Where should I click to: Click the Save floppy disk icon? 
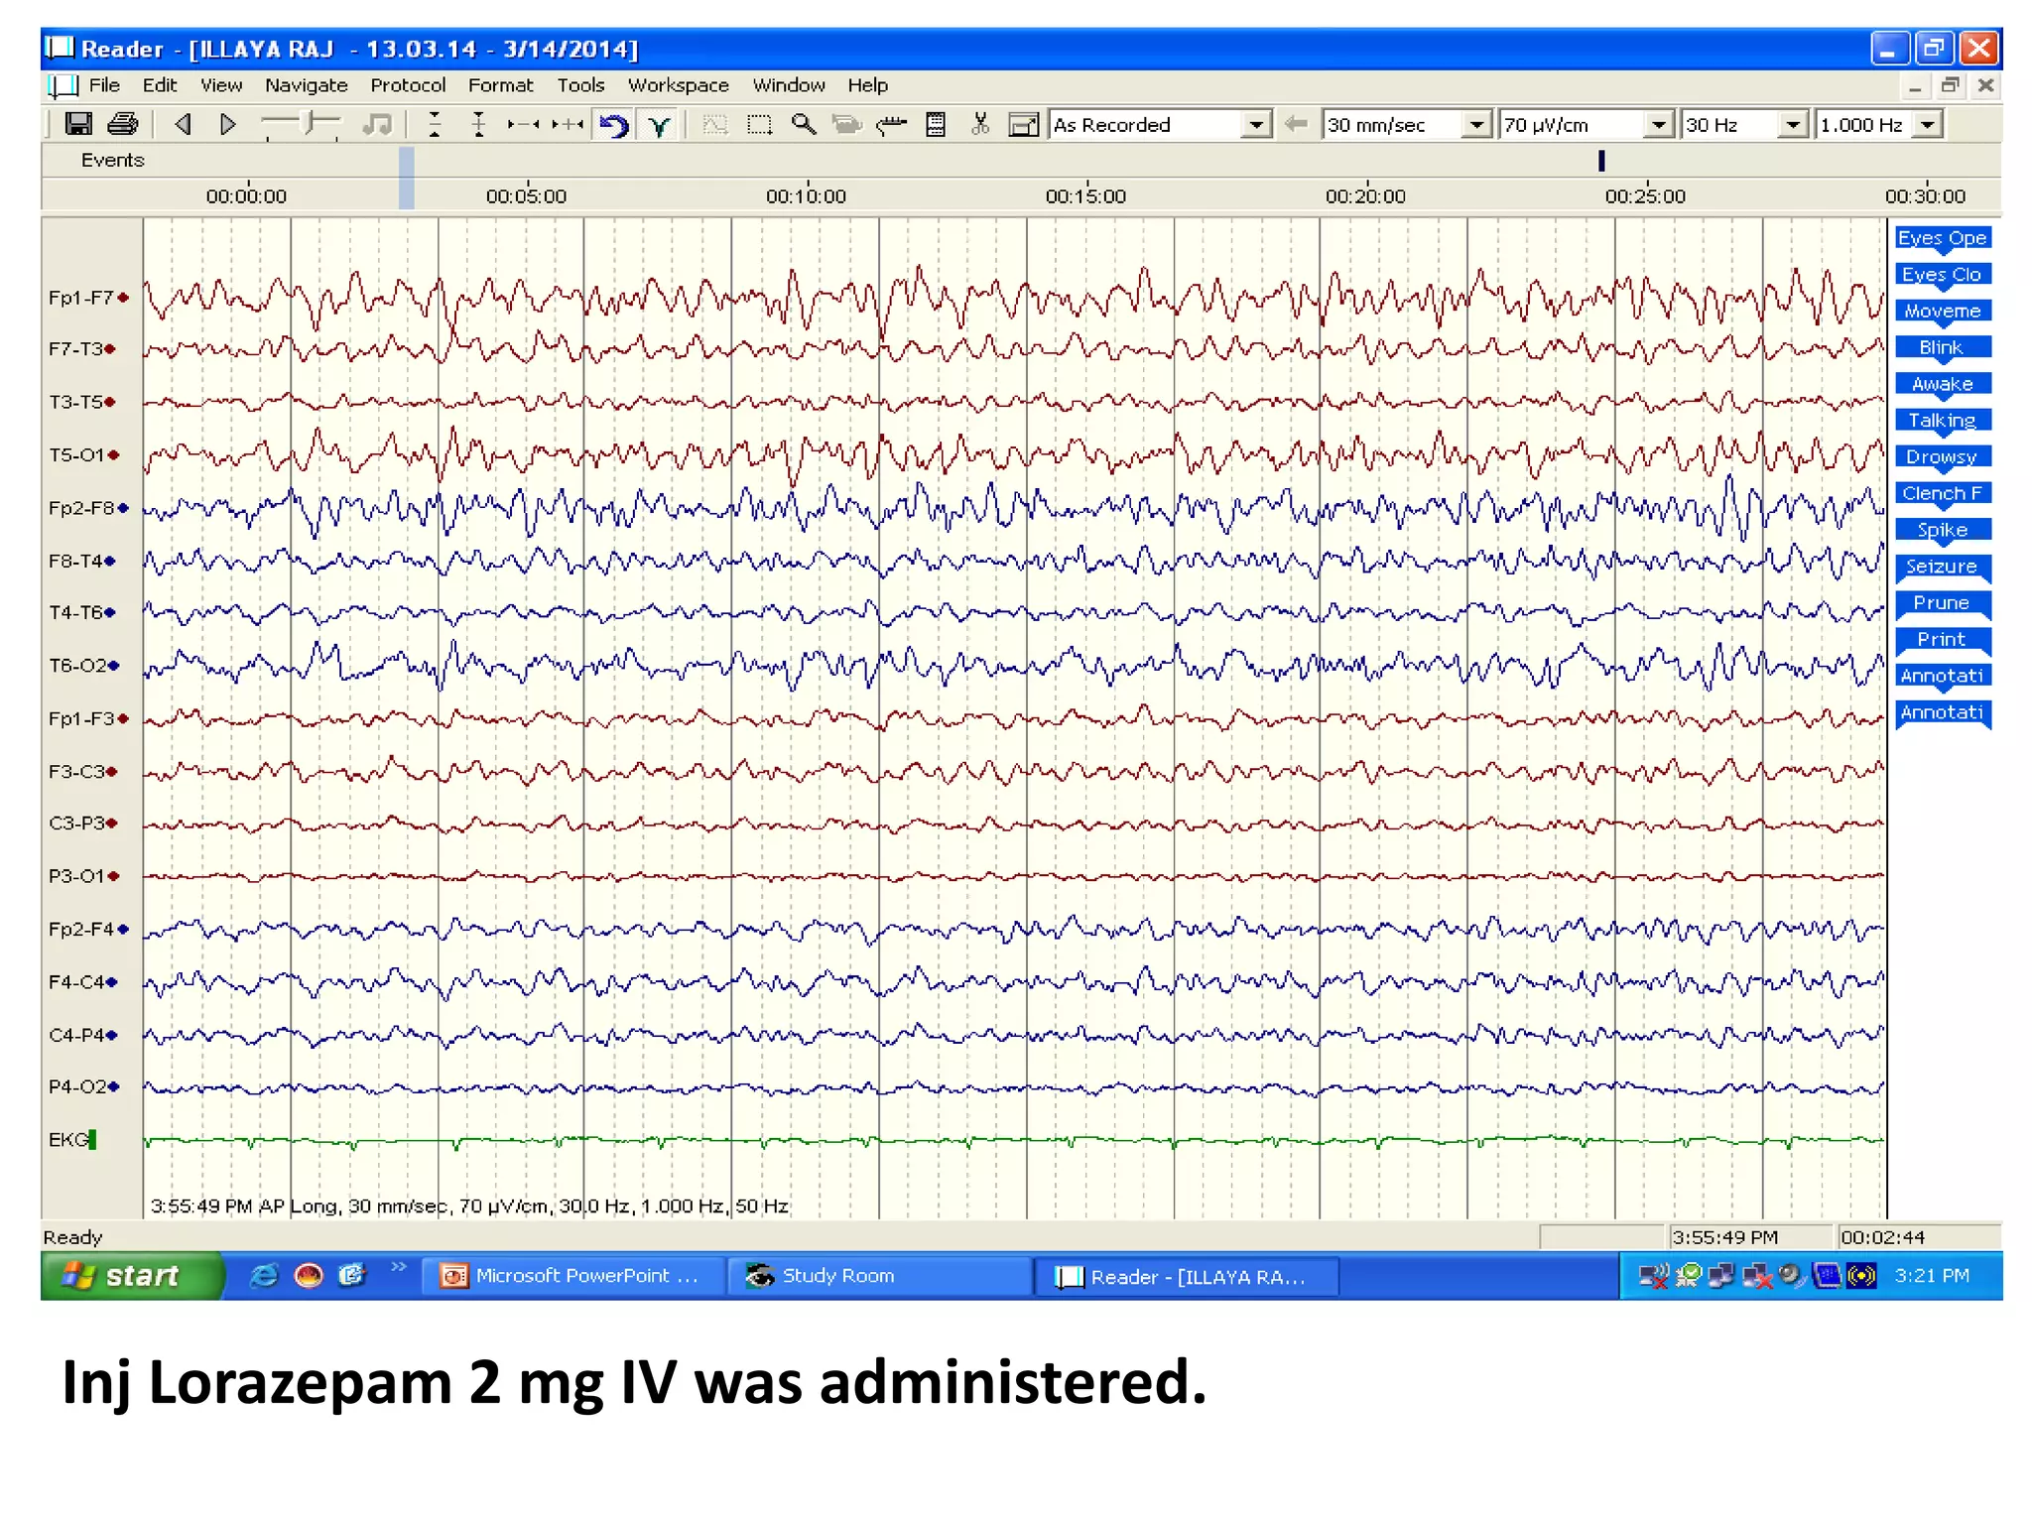[x=78, y=124]
